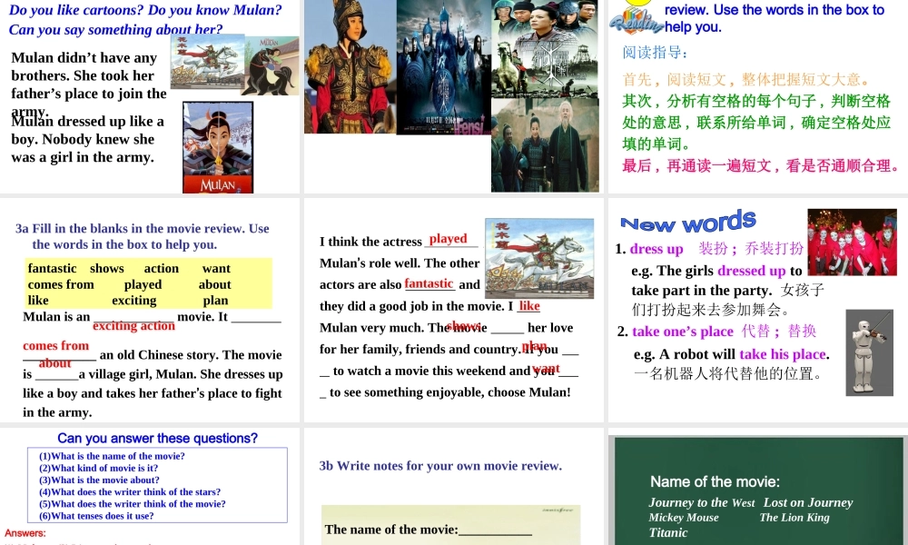Click the purple 'dress up' vocabulary term

656,249
